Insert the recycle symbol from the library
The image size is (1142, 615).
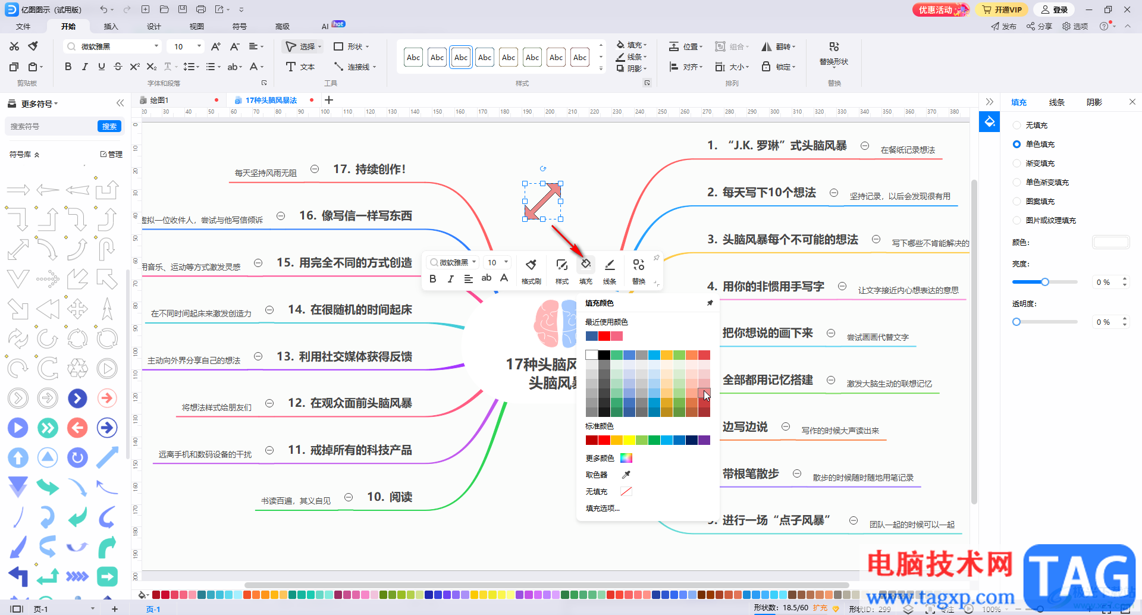pyautogui.click(x=77, y=368)
